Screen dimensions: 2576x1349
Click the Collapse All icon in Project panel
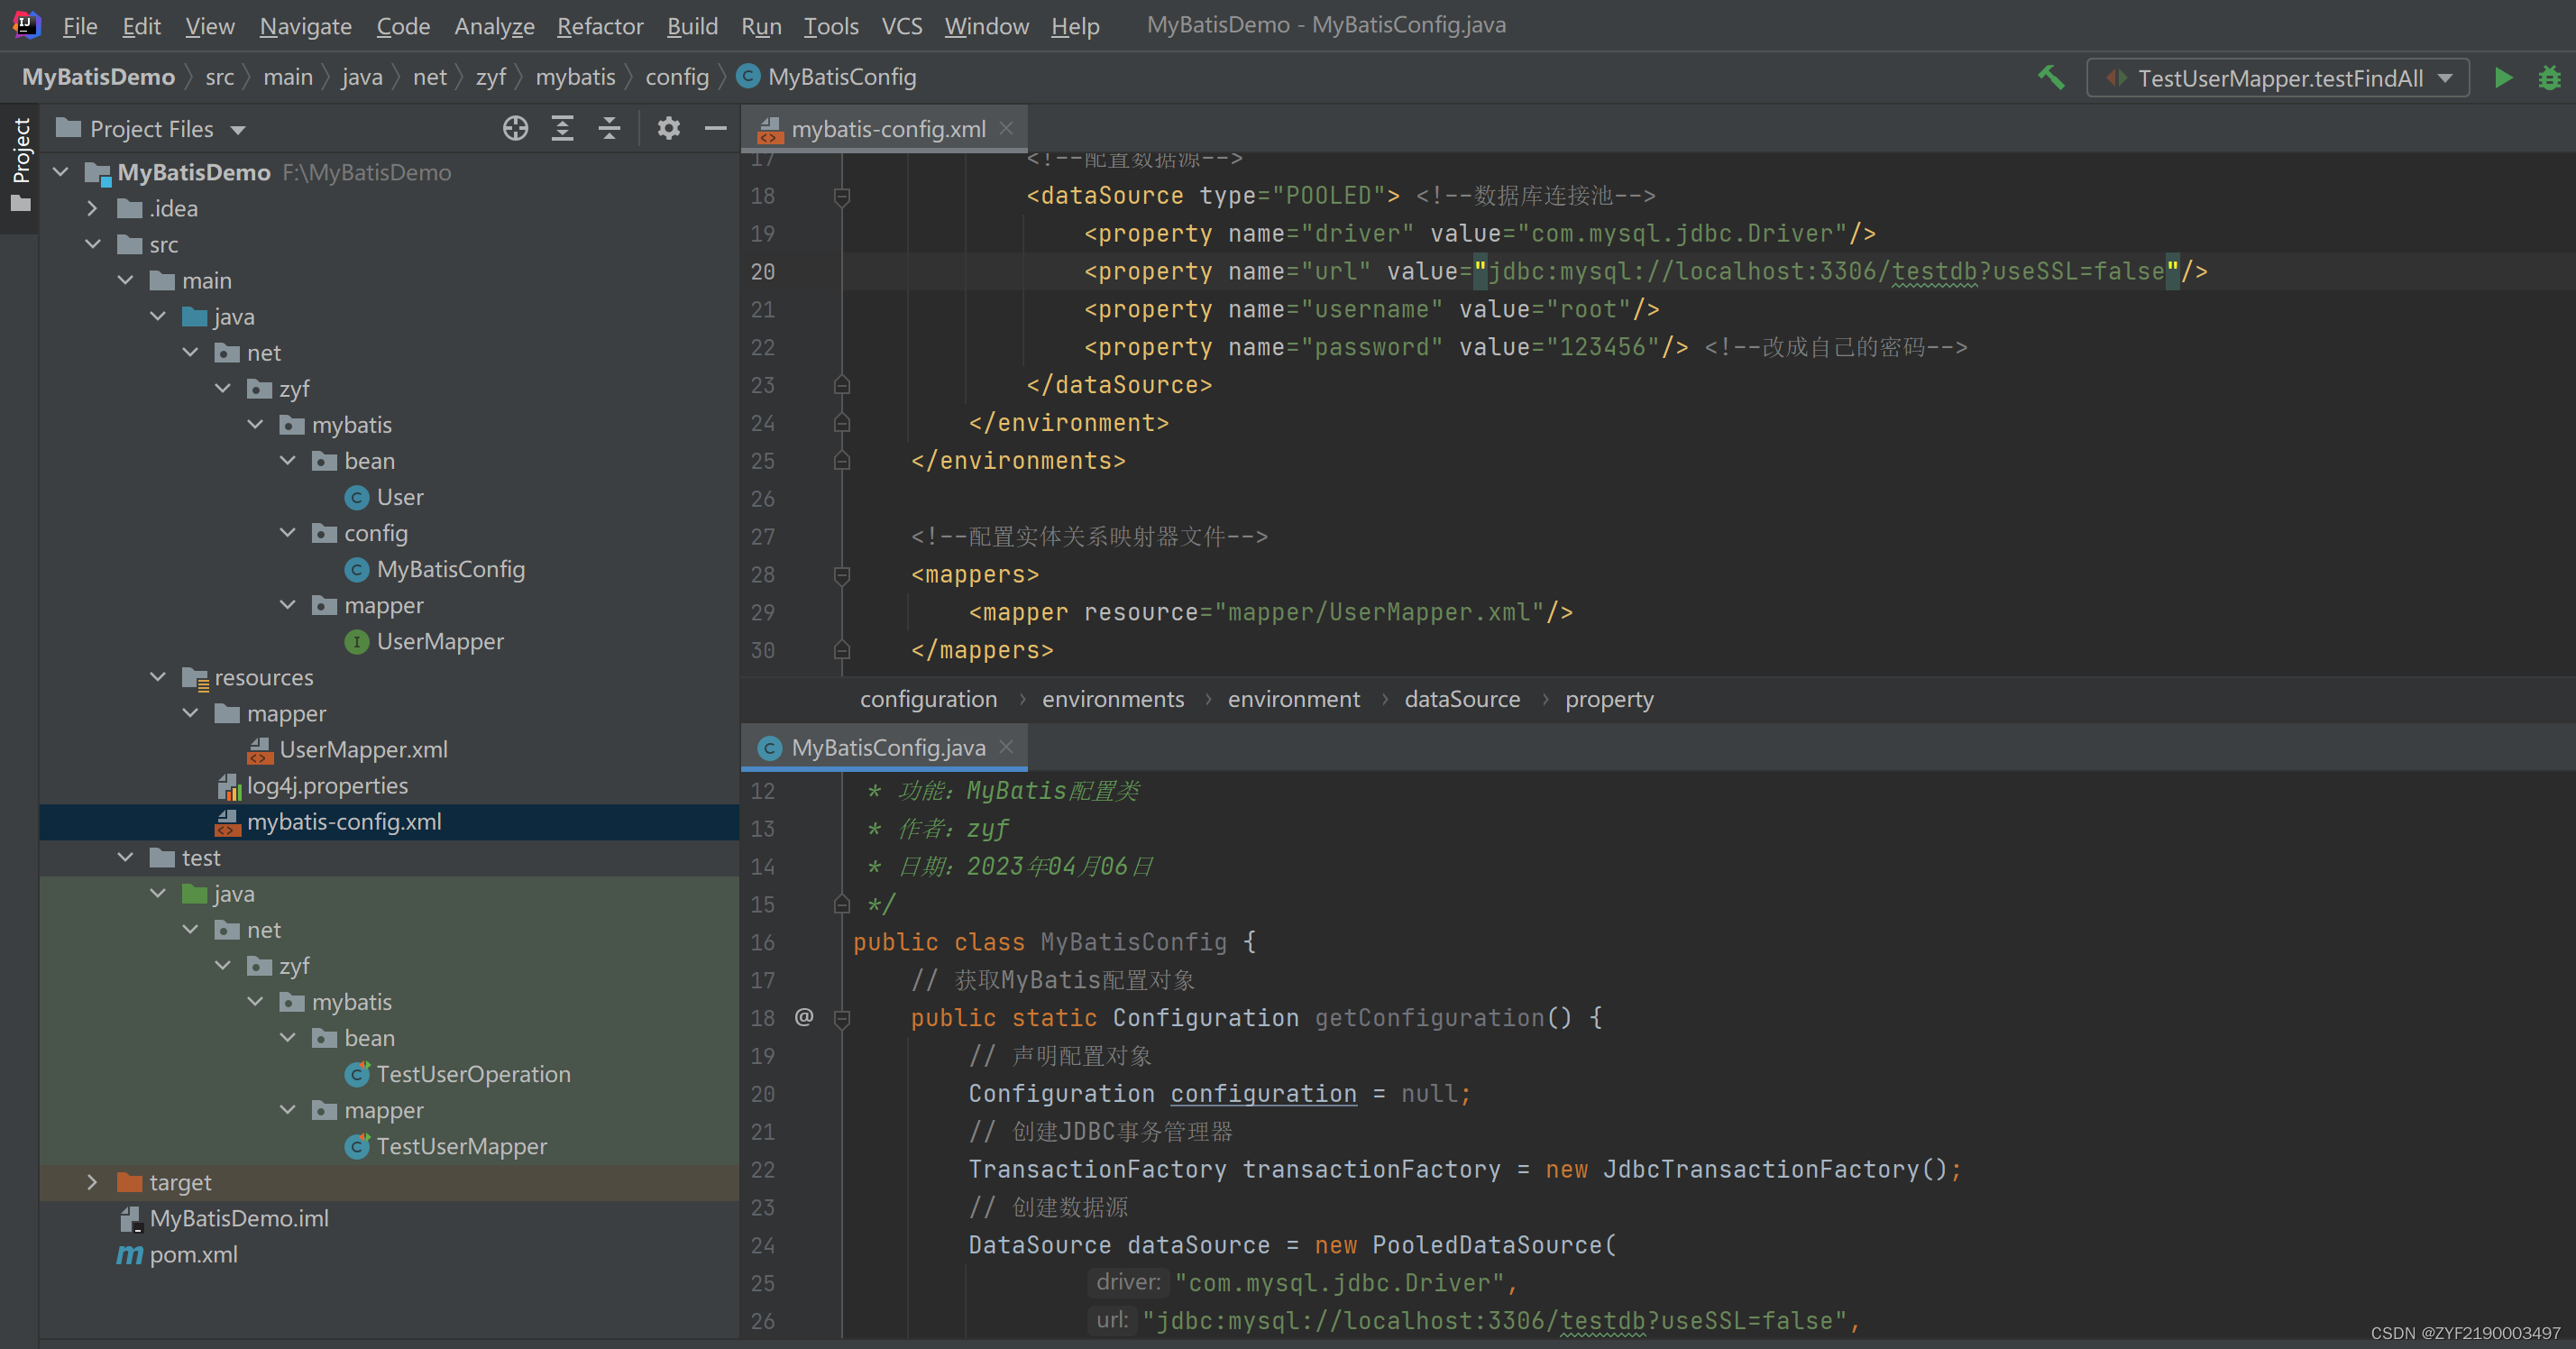click(x=609, y=129)
